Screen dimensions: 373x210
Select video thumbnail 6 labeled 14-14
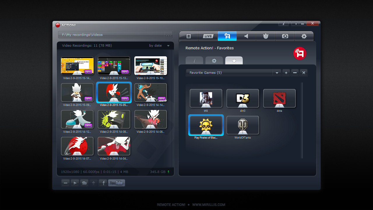click(151, 92)
